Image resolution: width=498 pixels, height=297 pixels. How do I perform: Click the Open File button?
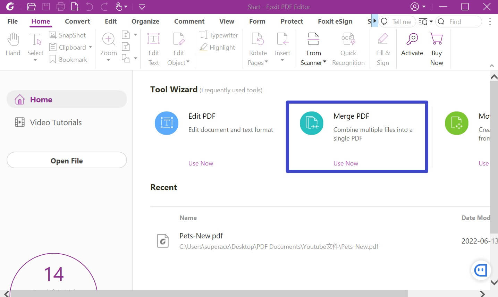(67, 160)
